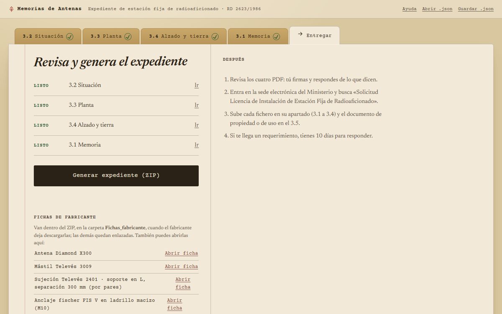This screenshot has width=502, height=314.
Task: Click the checkmark icon on the 3.2 Situación tab
Action: (69, 36)
